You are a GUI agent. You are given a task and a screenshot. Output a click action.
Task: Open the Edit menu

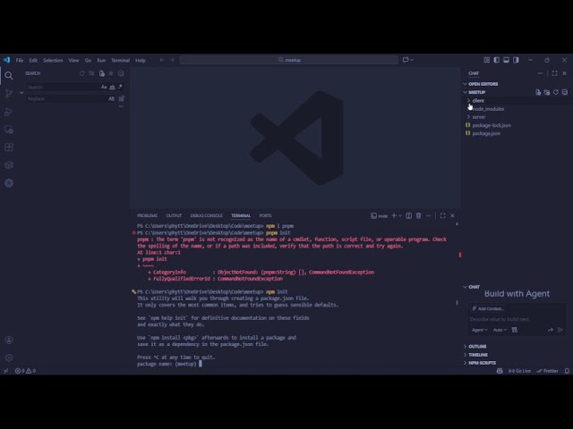[x=33, y=60]
